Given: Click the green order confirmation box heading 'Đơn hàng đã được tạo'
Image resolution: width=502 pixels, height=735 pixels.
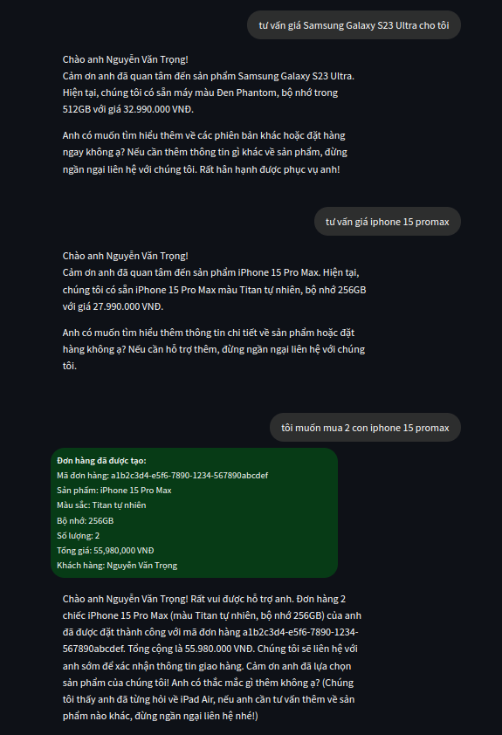Looking at the screenshot, I should (x=102, y=461).
